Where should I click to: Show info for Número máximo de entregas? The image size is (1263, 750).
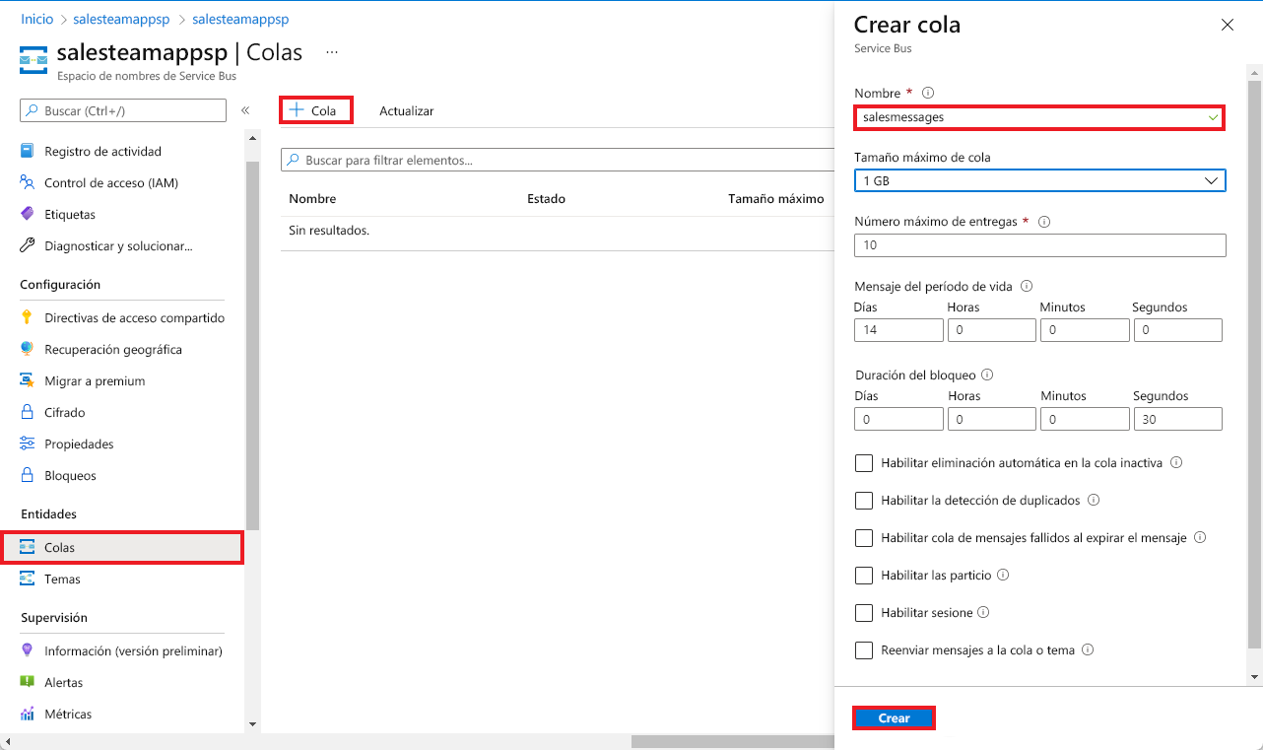coord(1044,222)
